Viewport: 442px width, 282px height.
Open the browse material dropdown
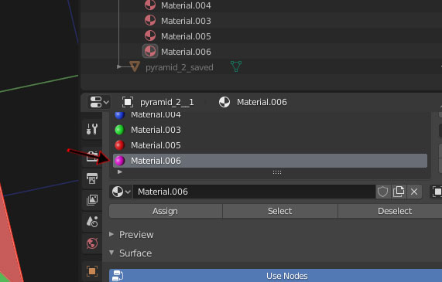(121, 192)
